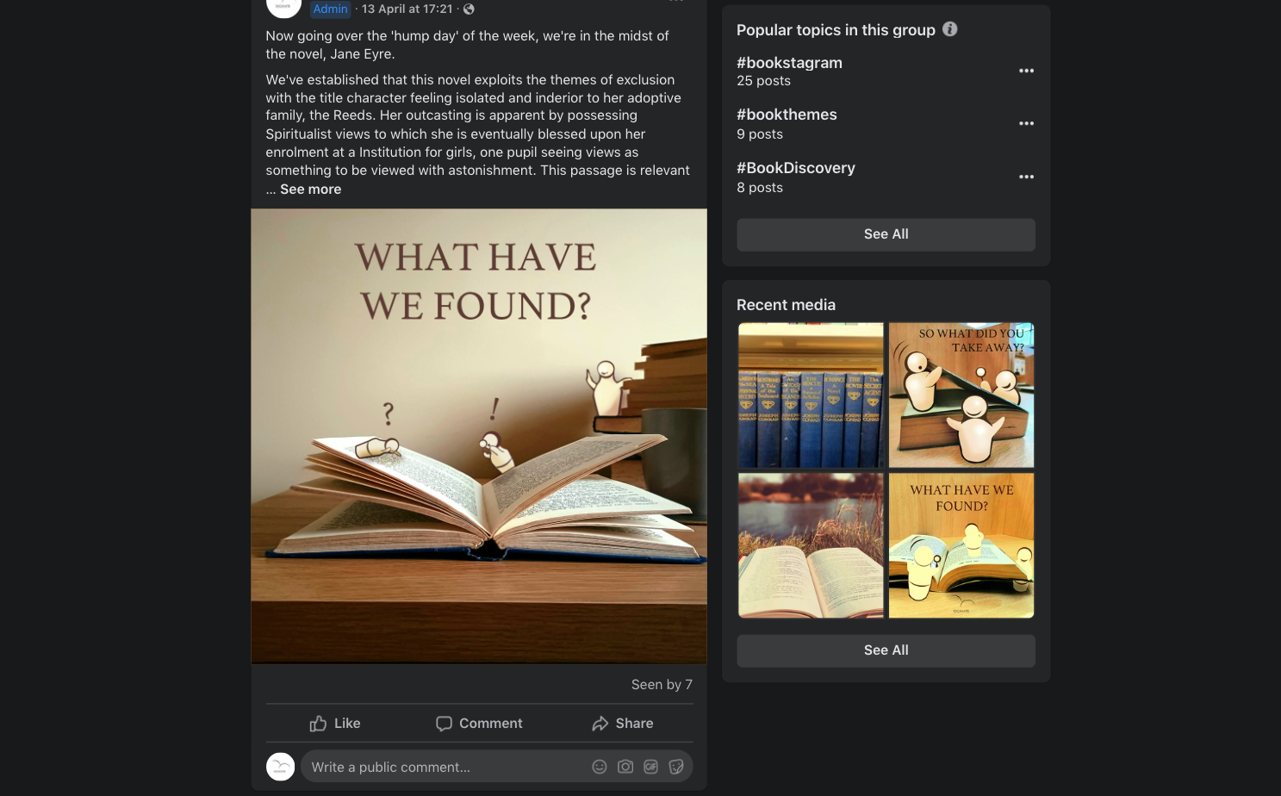1281x796 pixels.
Task: Expand post text with See more
Action: coord(310,190)
